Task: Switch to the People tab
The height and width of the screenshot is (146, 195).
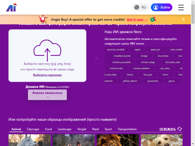Action: coord(82,129)
